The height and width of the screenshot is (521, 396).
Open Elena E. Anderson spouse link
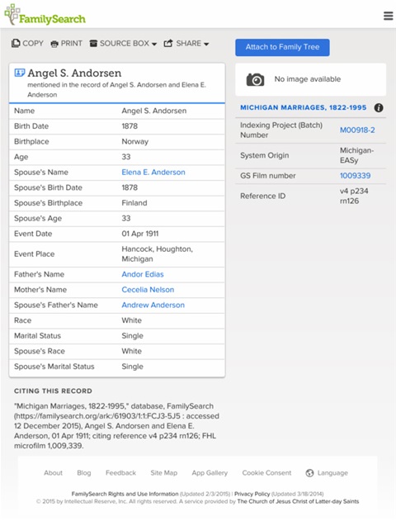(153, 172)
